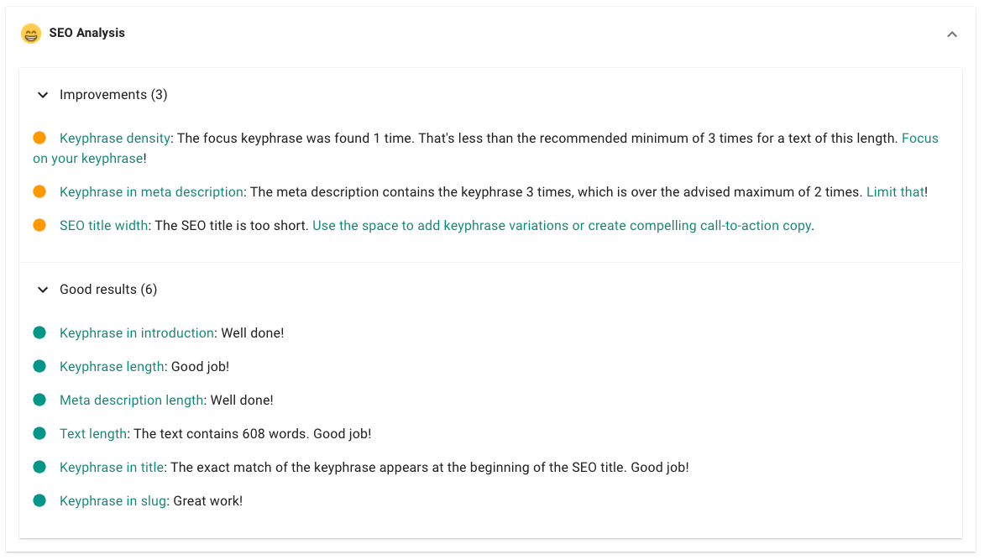
Task: Collapse the entire SEO Analysis panel
Action: click(x=952, y=34)
